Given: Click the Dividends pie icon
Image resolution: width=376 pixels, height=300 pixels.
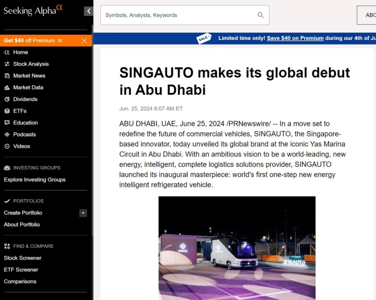Looking at the screenshot, I should tap(7, 99).
